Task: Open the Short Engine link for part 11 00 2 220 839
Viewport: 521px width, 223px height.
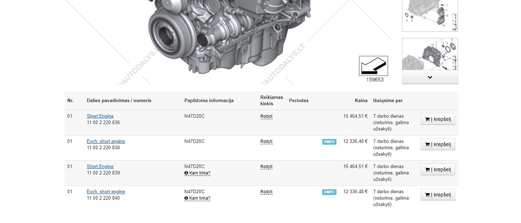Action: pos(100,167)
